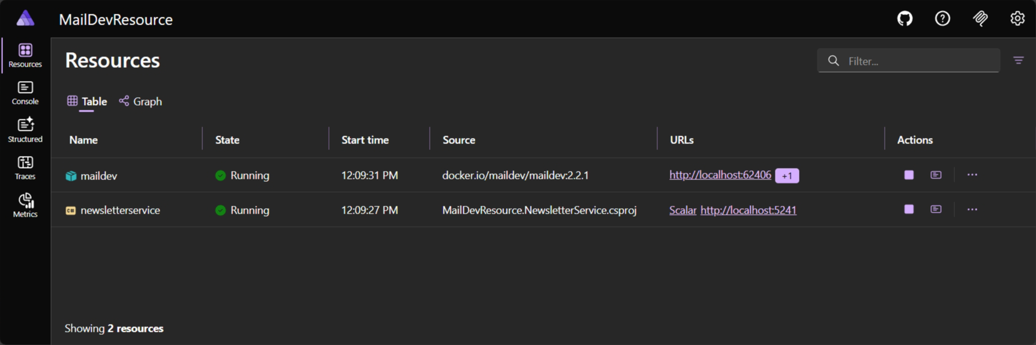Switch to the Table view tab
1036x345 pixels.
pos(87,101)
